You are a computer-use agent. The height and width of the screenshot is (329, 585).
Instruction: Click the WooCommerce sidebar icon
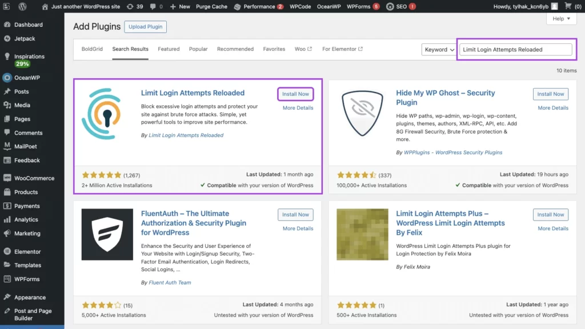[7, 178]
